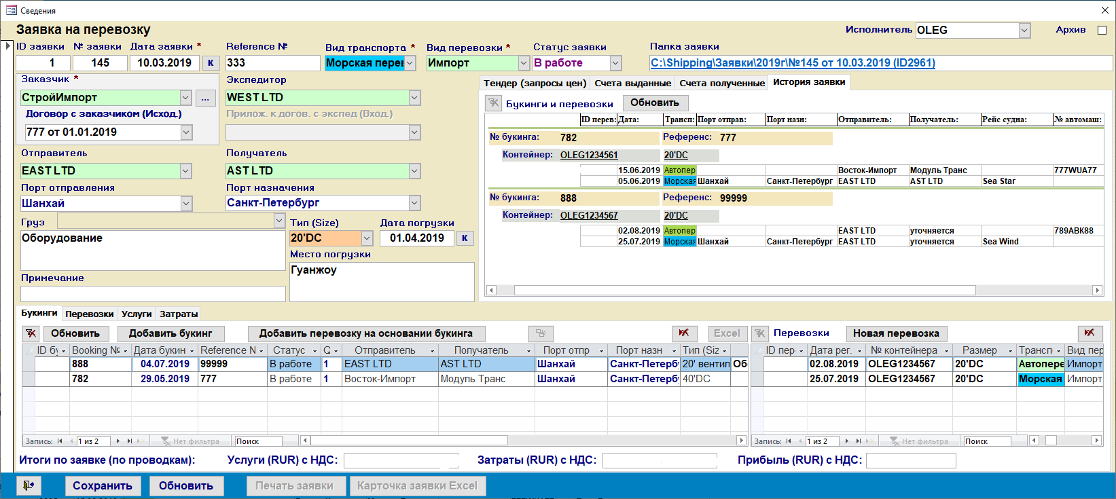Click Новая перевозка button
The height and width of the screenshot is (499, 1116).
[x=896, y=333]
